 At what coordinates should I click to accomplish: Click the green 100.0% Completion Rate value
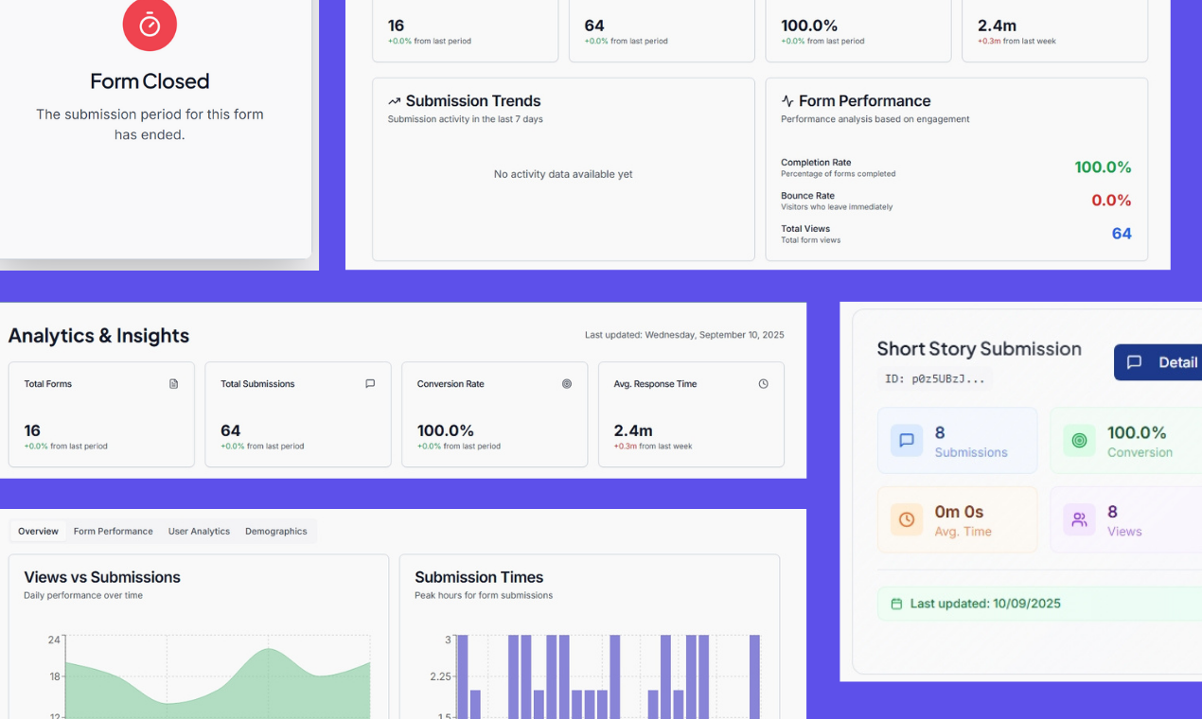[1103, 167]
